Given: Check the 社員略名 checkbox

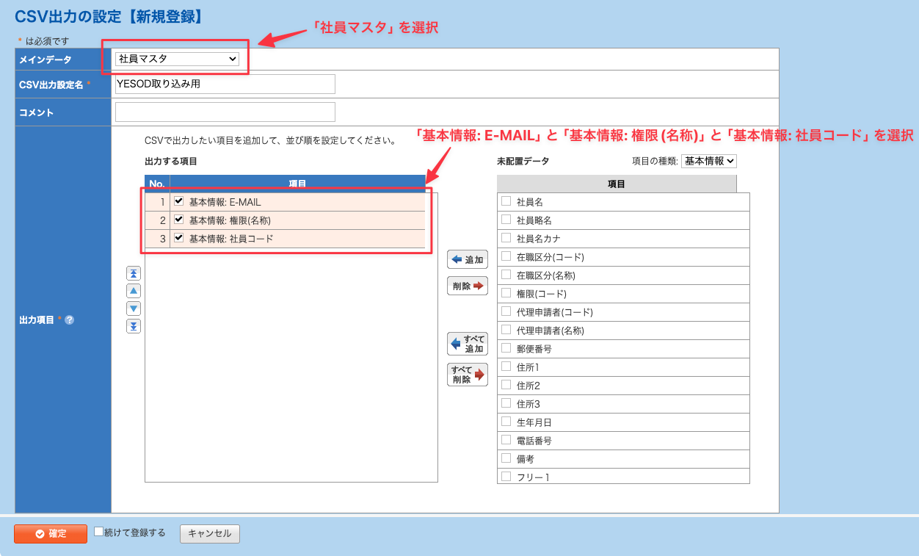Looking at the screenshot, I should tap(506, 219).
